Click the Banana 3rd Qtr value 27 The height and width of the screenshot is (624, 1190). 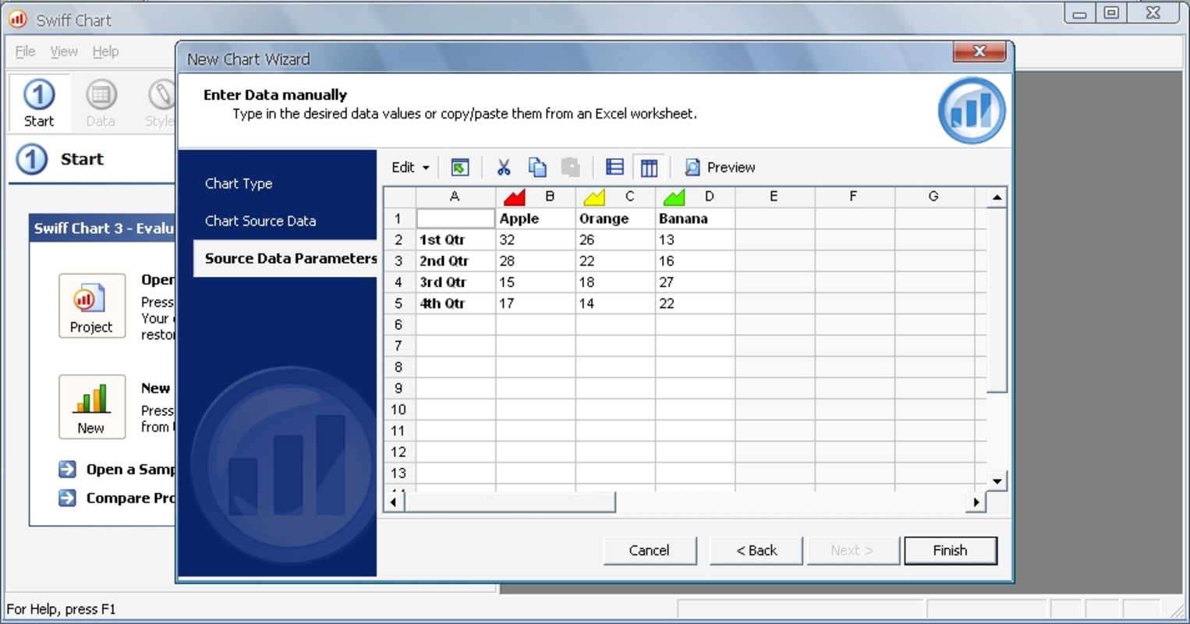click(695, 282)
